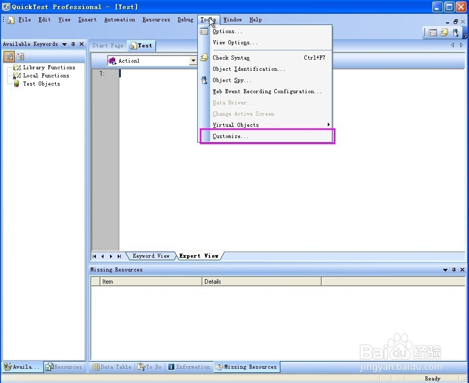The width and height of the screenshot is (469, 383).
Task: Choose View Options... from the Tools menu
Action: click(x=265, y=43)
